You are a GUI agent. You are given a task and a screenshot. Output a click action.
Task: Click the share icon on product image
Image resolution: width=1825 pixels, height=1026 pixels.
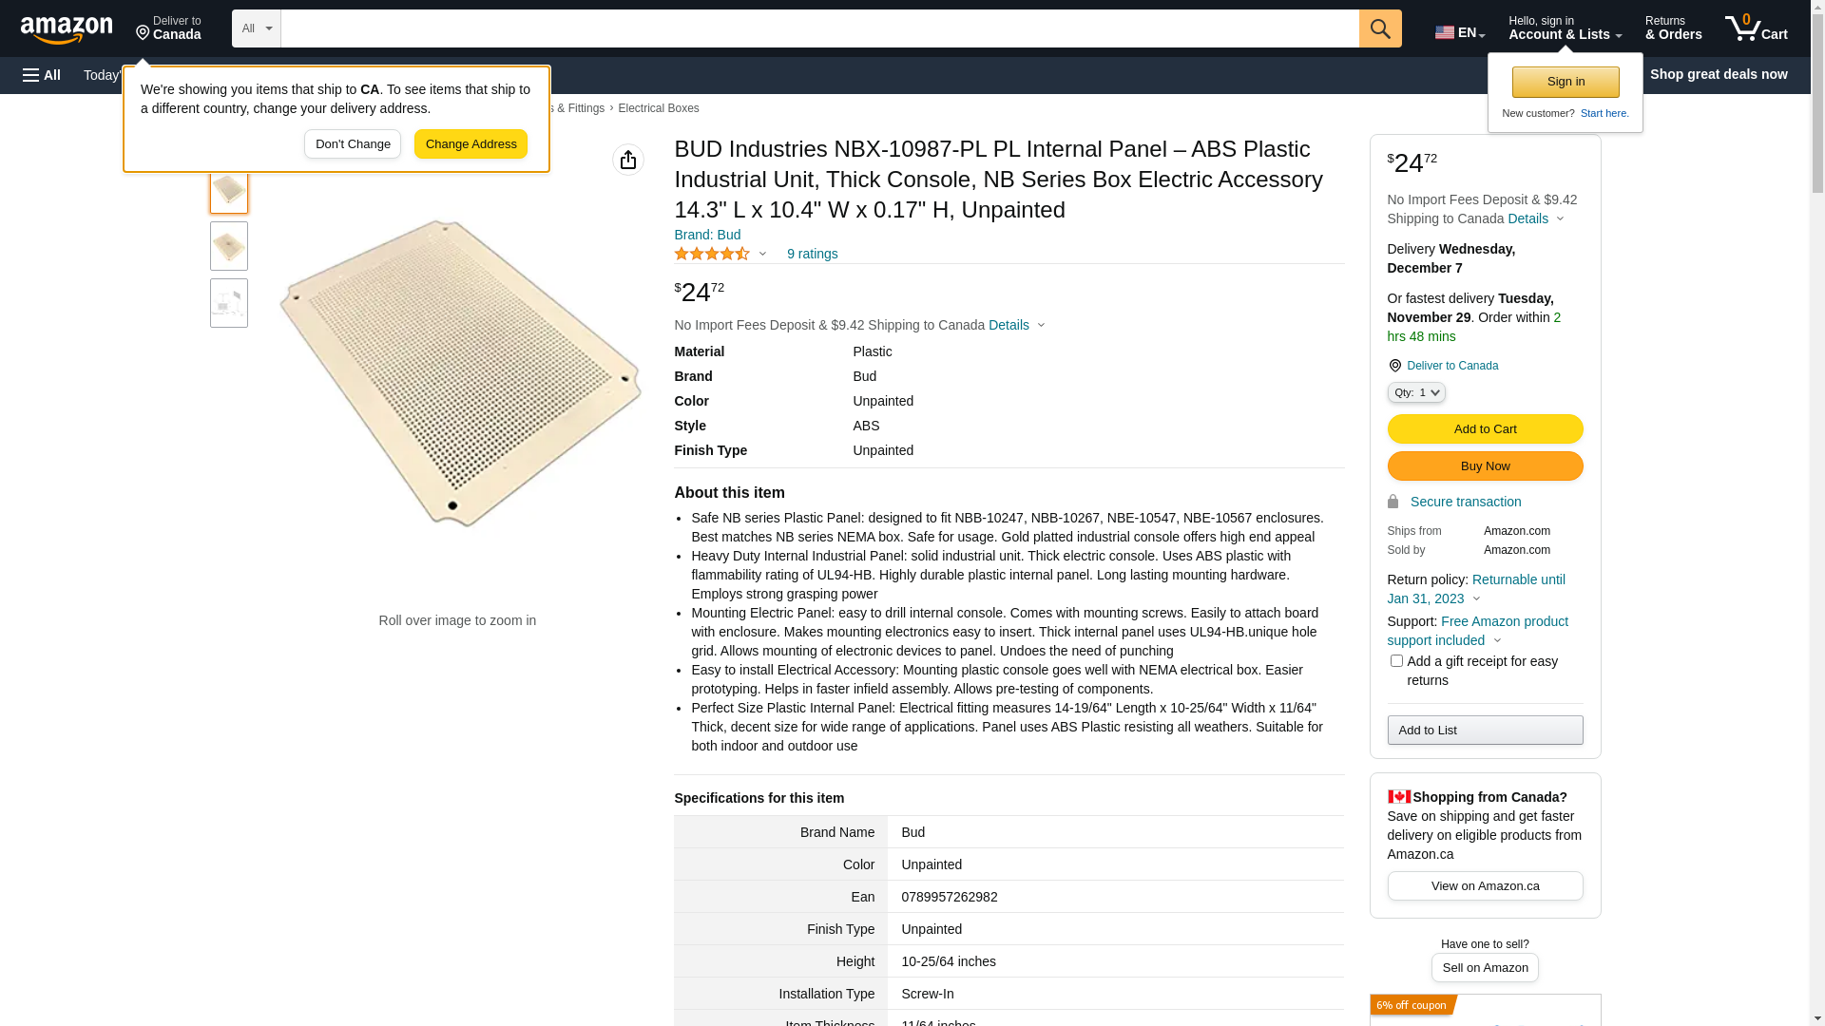point(628,160)
